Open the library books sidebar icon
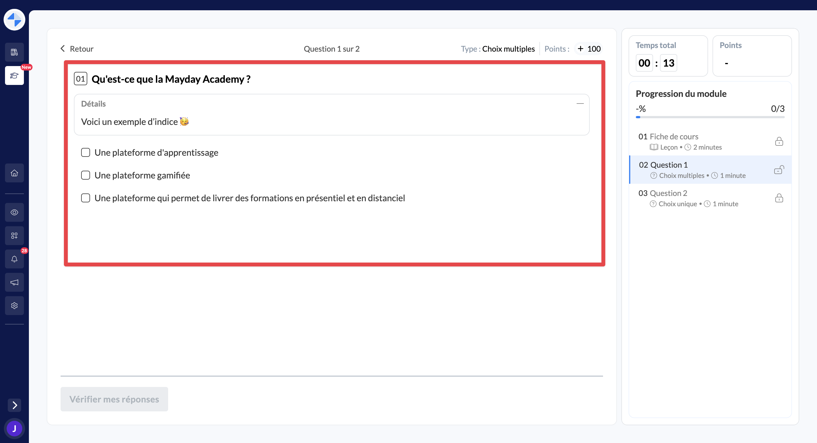 tap(14, 52)
